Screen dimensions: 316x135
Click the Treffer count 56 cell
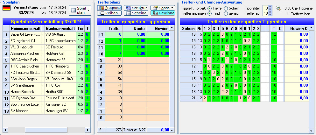(114, 73)
